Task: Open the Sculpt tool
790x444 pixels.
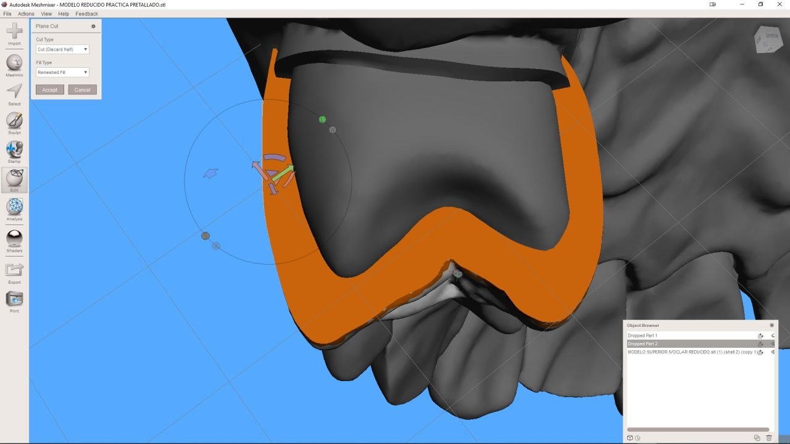Action: point(14,122)
